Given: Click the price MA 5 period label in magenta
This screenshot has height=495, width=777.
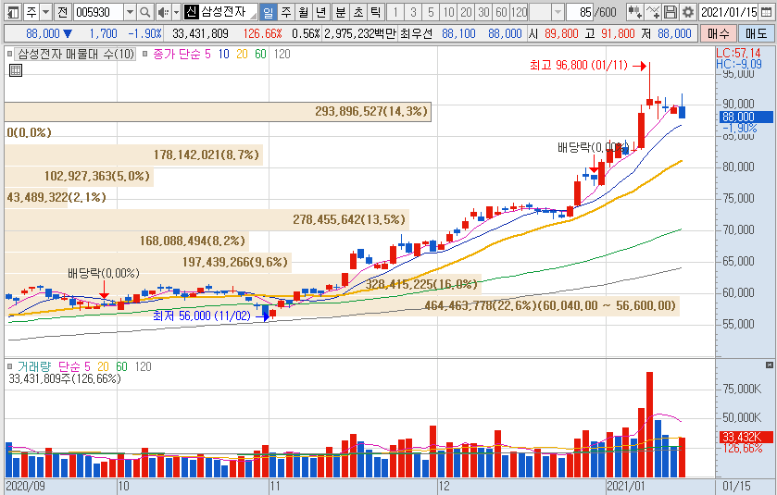Looking at the screenshot, I should tap(207, 54).
